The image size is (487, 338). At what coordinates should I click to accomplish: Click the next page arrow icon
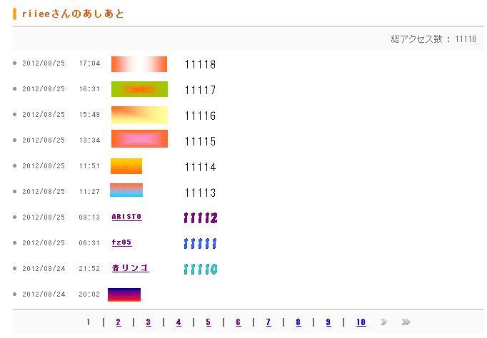[x=384, y=322]
